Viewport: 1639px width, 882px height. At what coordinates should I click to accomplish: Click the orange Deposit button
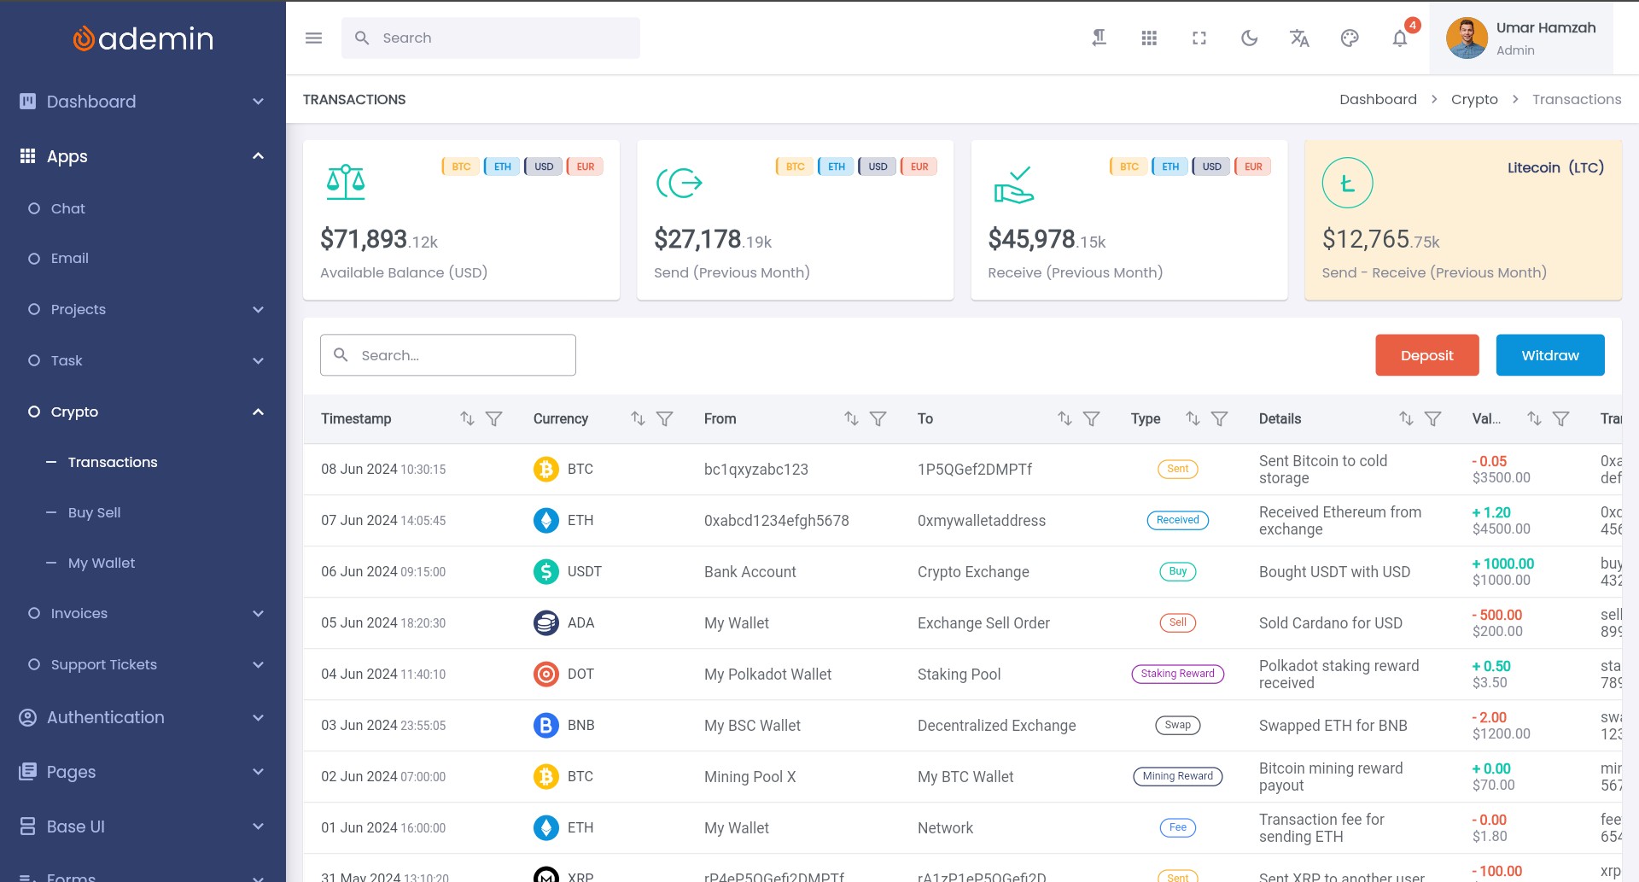(x=1426, y=355)
